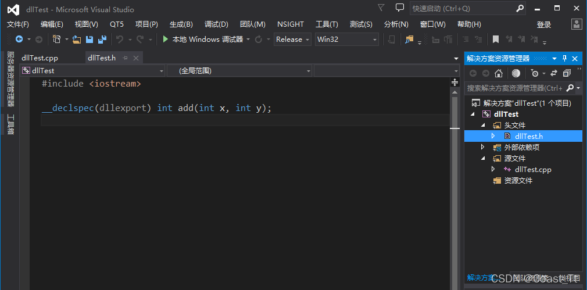Image resolution: width=587 pixels, height=290 pixels.
Task: Click the Pending Changes Filter clock icon
Action: pyautogui.click(x=535, y=73)
